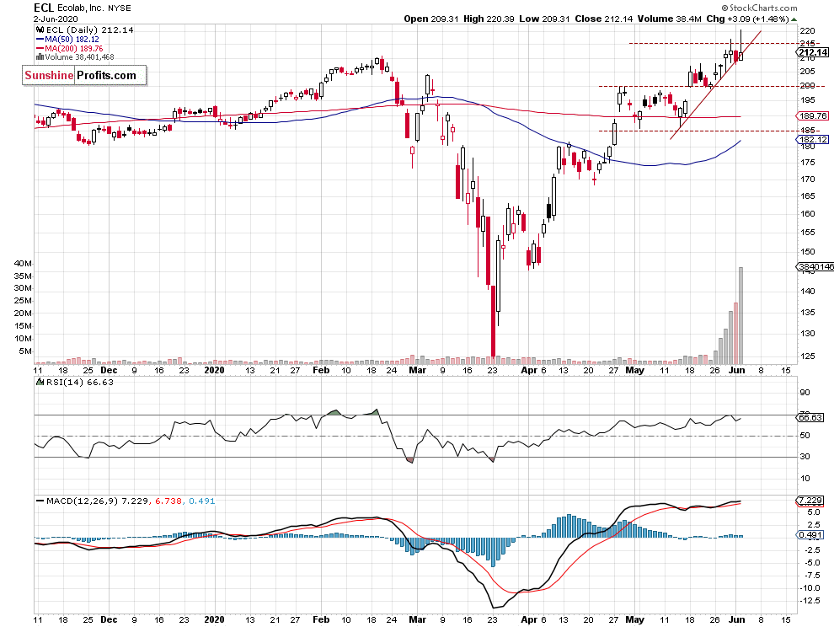Click the black MACD line swatch
Screen dimensions: 834x627
point(40,501)
